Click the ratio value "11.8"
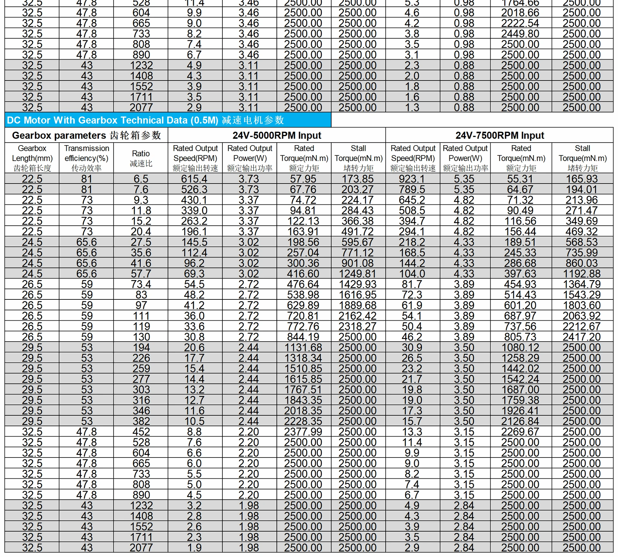 tap(141, 211)
